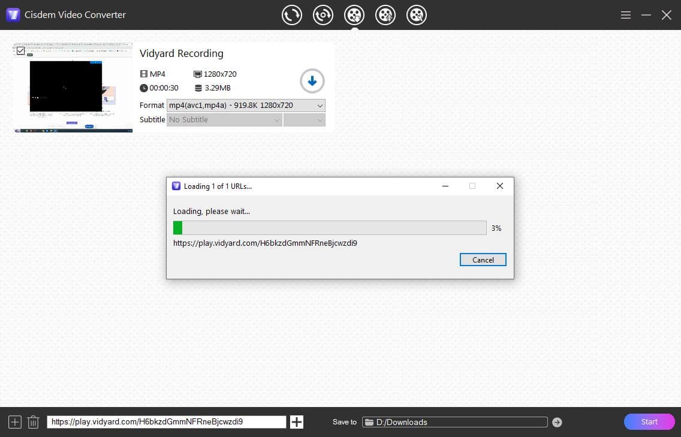This screenshot has width=681, height=437.
Task: Minimize the Cisdem main window
Action: [x=646, y=15]
